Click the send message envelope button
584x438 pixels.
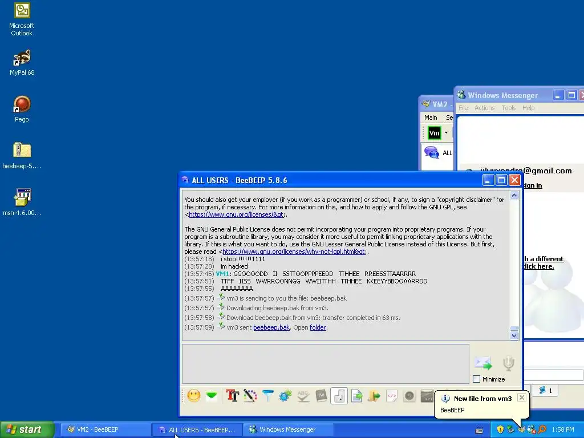click(x=483, y=363)
